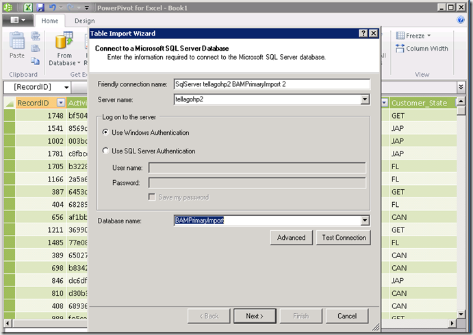Image resolution: width=473 pixels, height=335 pixels.
Task: Click the grid scroll-up arrow
Action: 461,101
